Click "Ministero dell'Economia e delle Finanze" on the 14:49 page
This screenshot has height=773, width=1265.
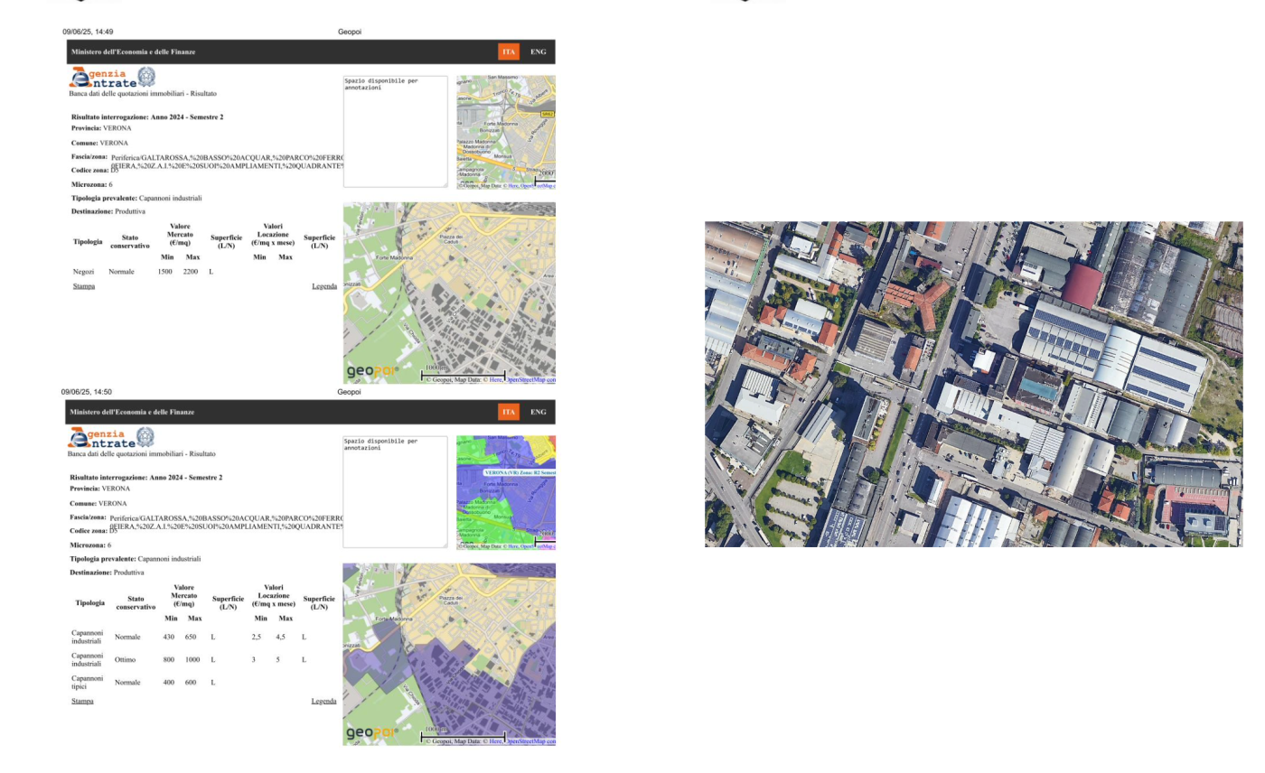tap(133, 51)
